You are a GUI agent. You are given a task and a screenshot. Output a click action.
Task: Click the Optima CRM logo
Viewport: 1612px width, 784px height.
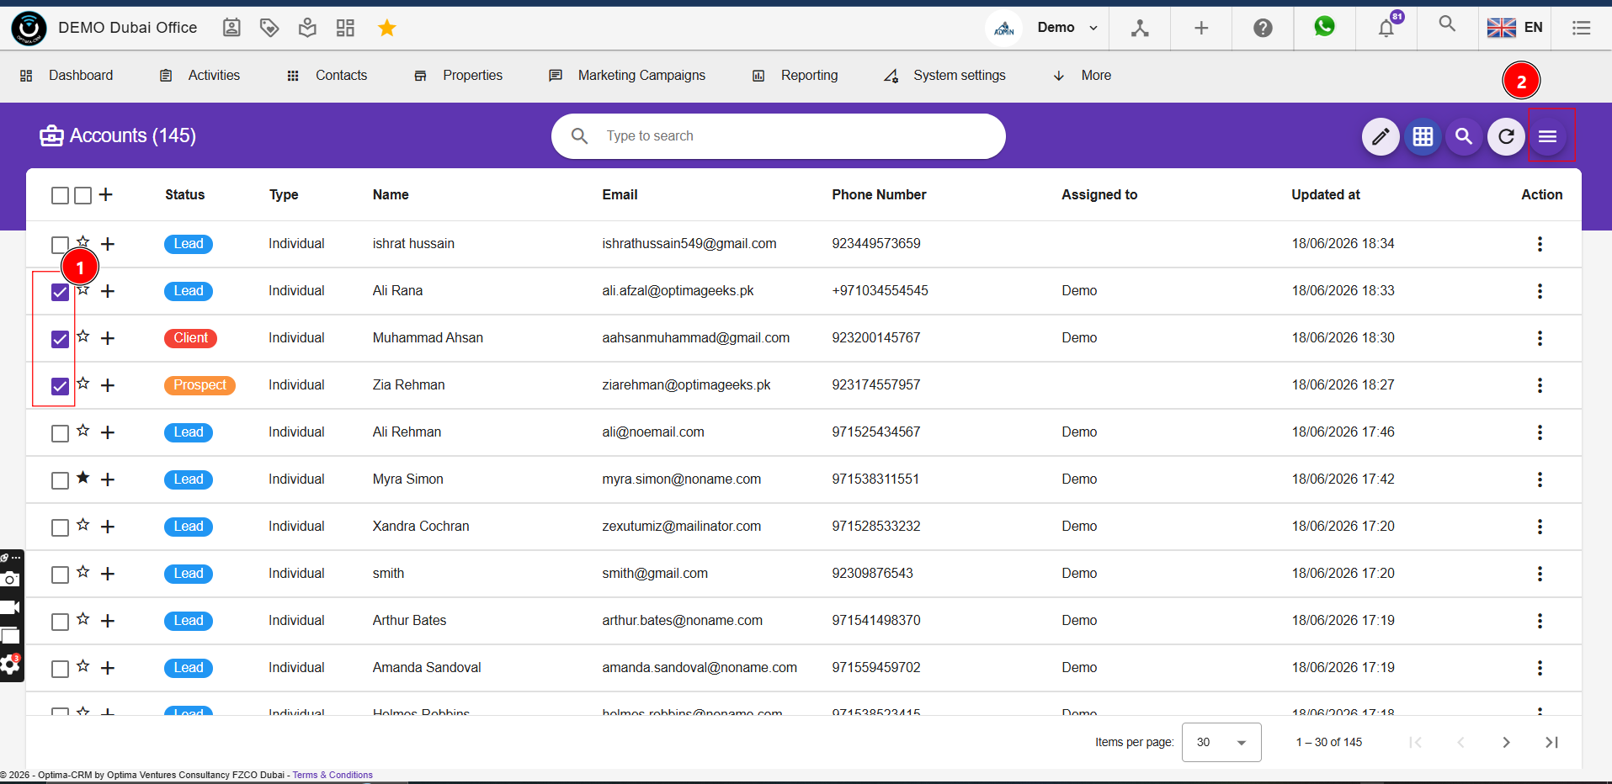[x=29, y=28]
